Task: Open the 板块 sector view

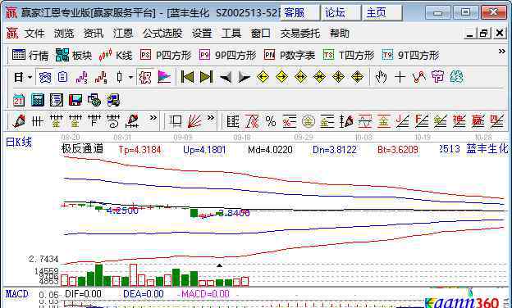Action: tap(74, 55)
